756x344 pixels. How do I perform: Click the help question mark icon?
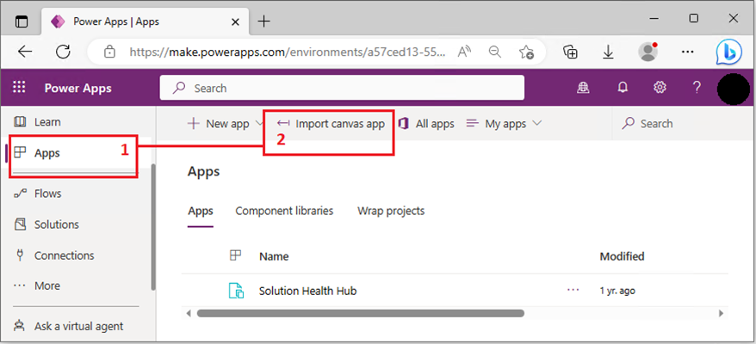(x=697, y=87)
